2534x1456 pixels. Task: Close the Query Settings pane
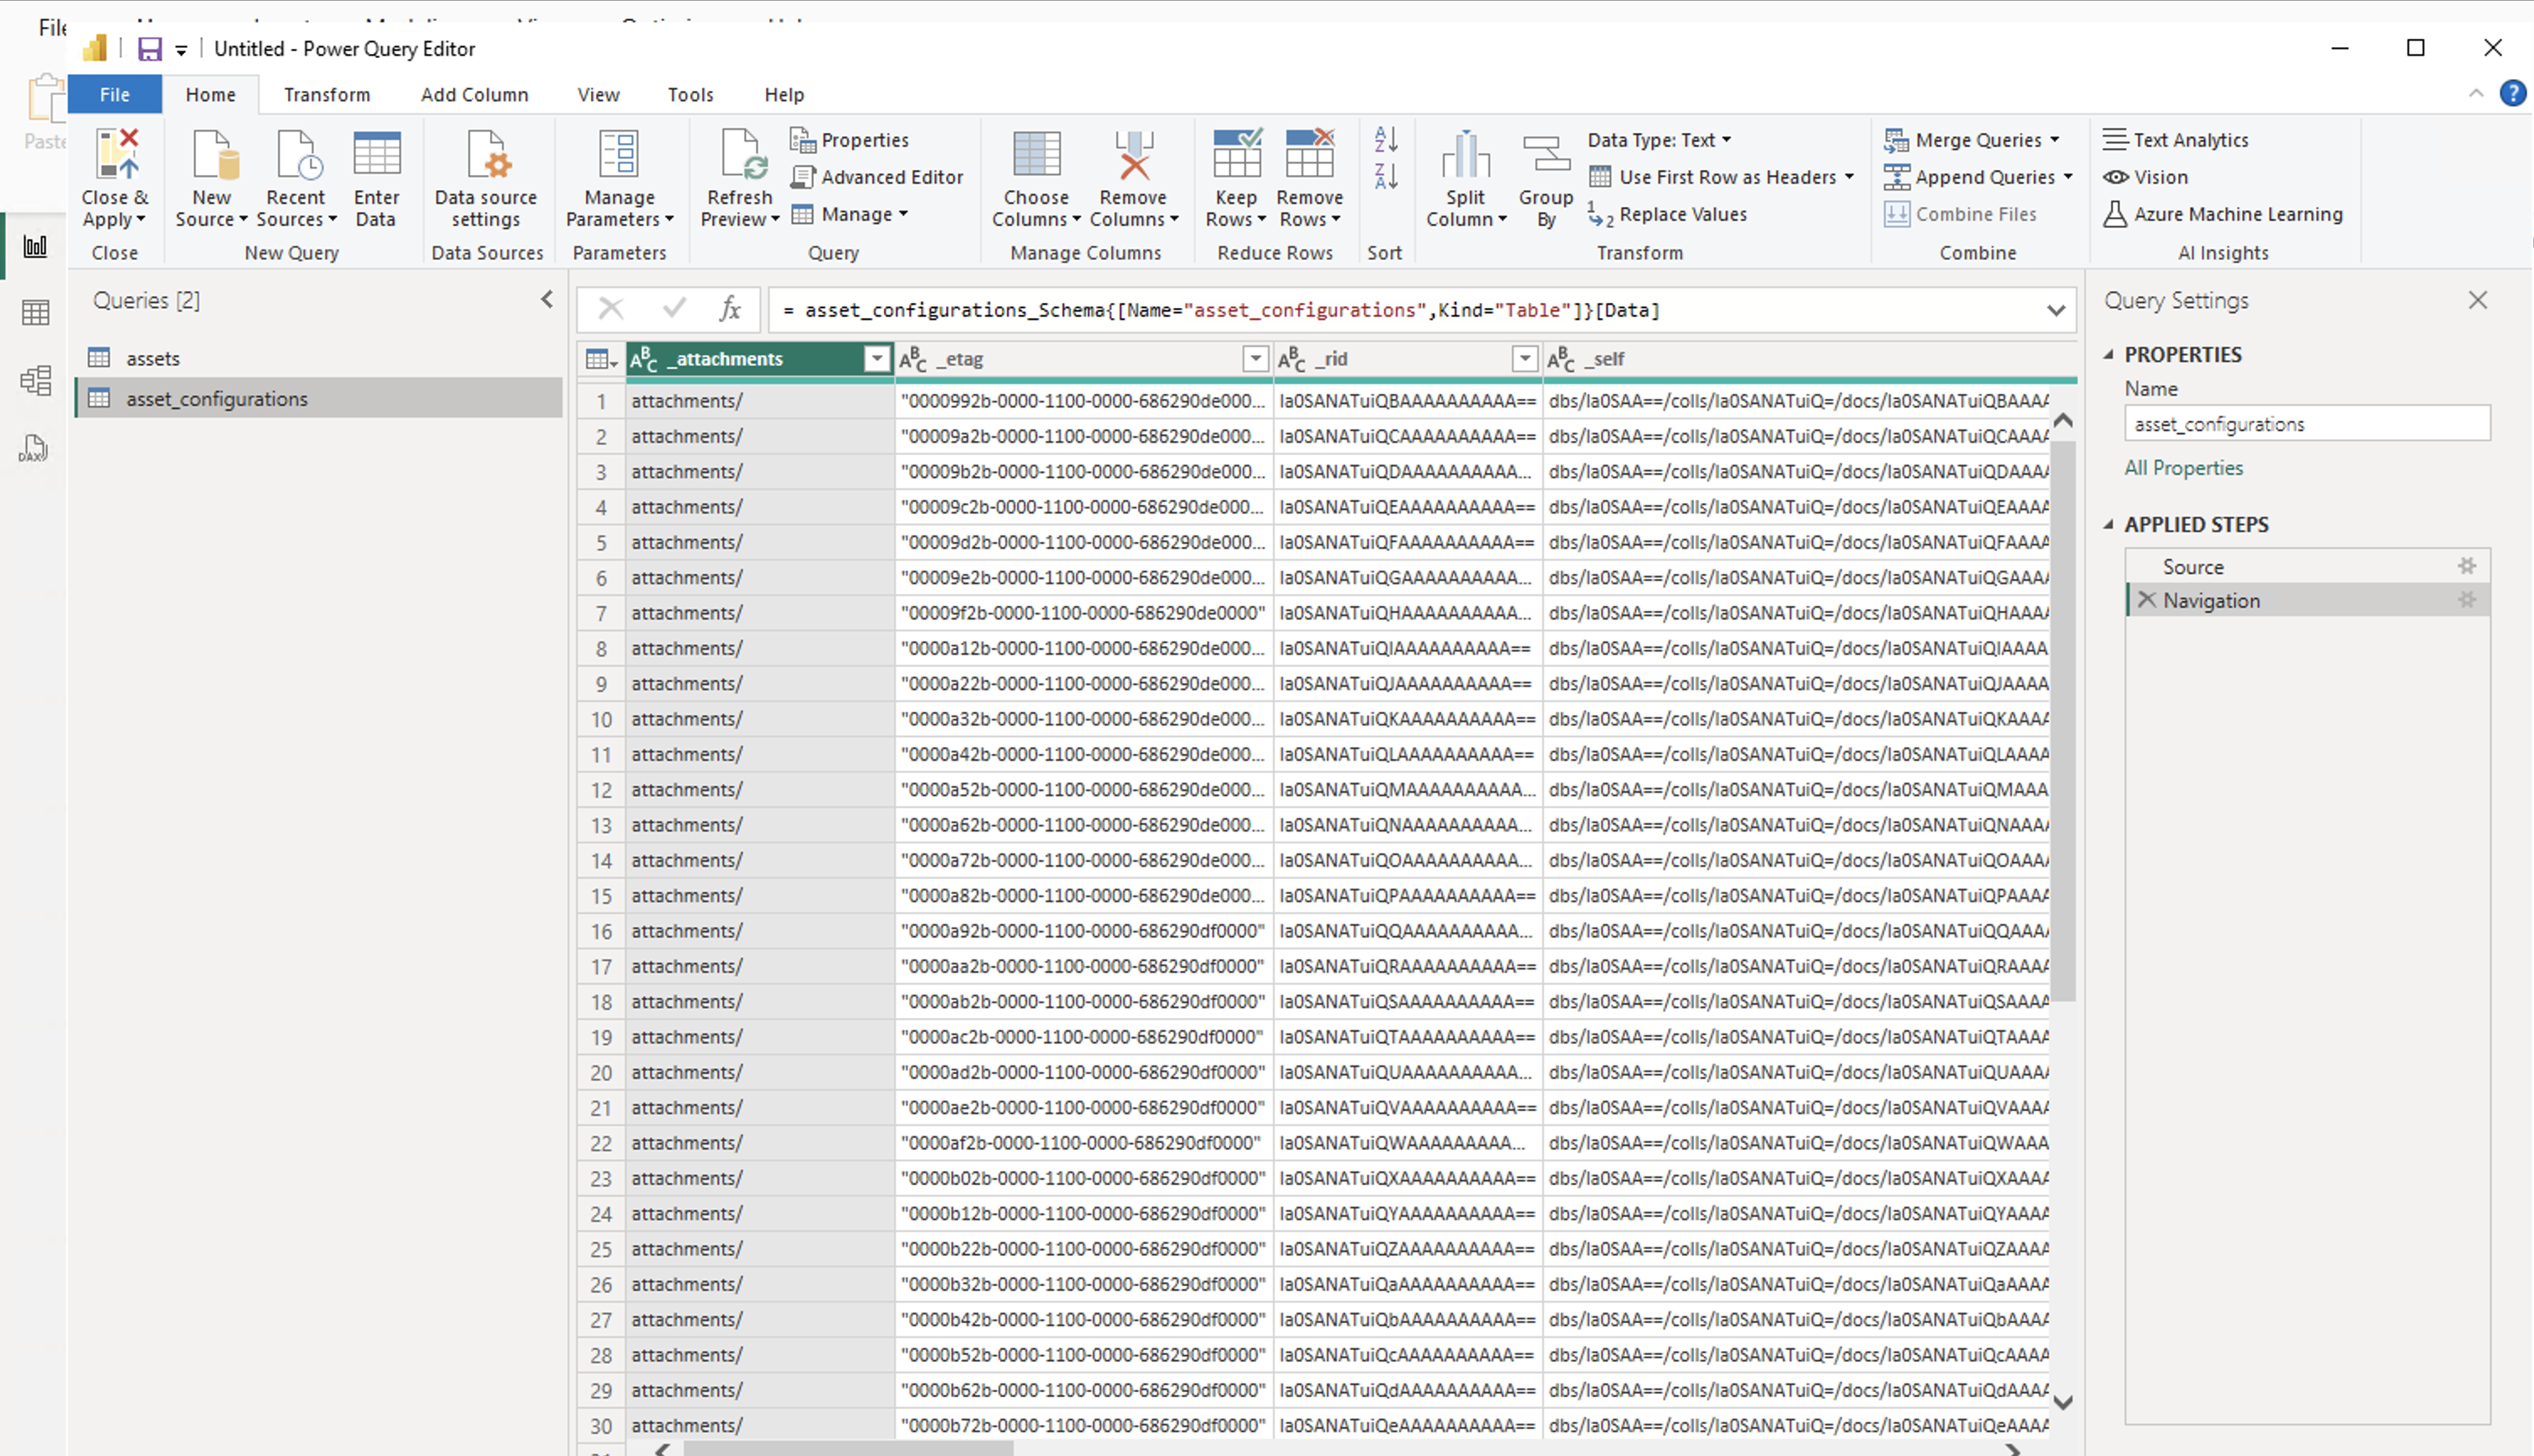pyautogui.click(x=2477, y=300)
